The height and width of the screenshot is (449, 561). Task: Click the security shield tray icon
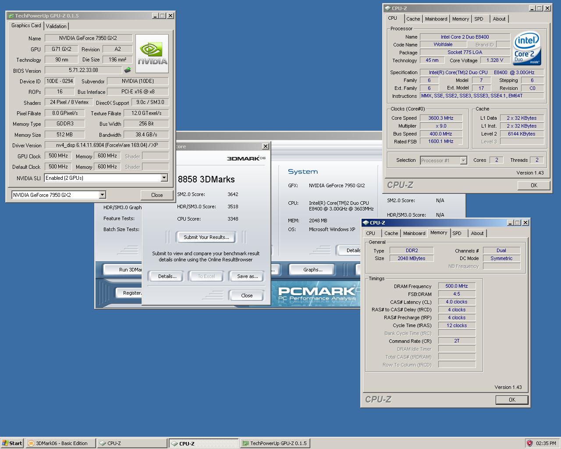click(x=529, y=443)
